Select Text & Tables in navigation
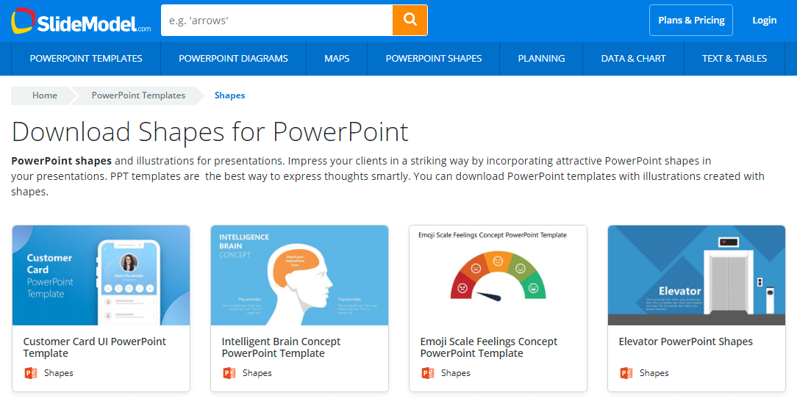The height and width of the screenshot is (401, 797). coord(735,58)
